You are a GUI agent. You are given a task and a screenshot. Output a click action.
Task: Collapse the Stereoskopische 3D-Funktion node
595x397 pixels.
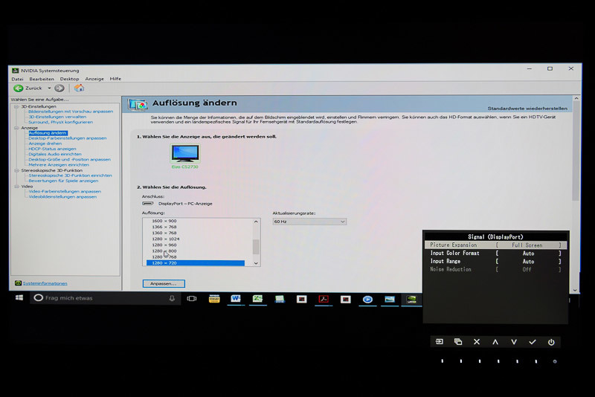[x=16, y=170]
